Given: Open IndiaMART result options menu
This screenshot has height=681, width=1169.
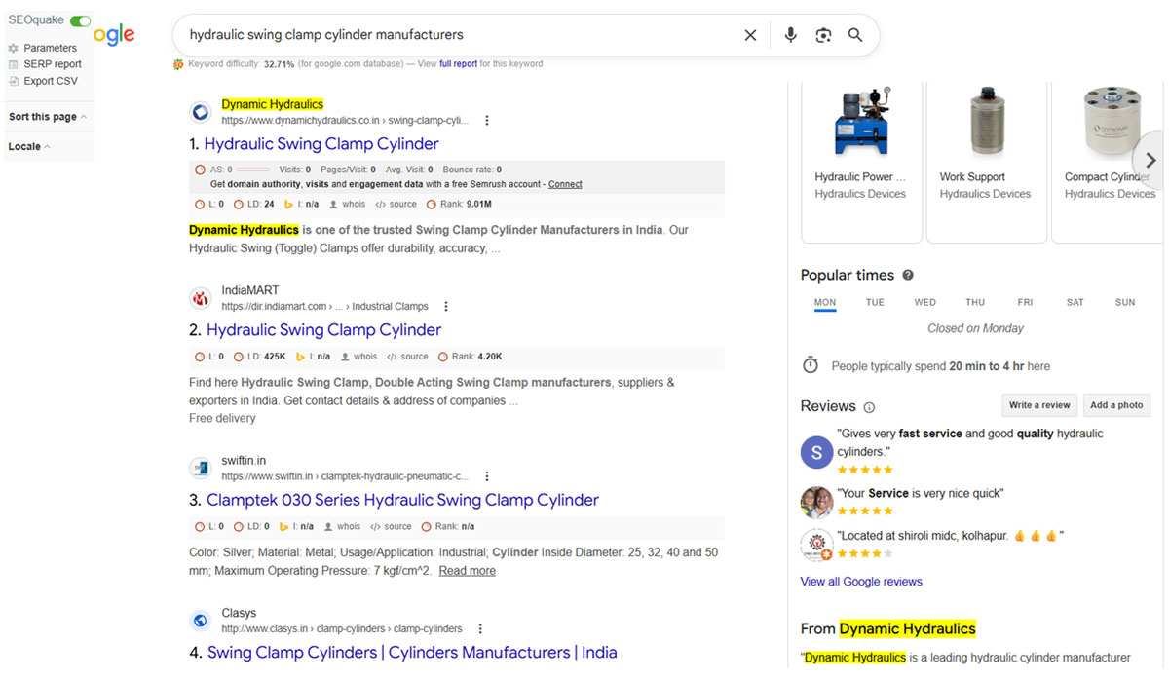Looking at the screenshot, I should pos(446,306).
